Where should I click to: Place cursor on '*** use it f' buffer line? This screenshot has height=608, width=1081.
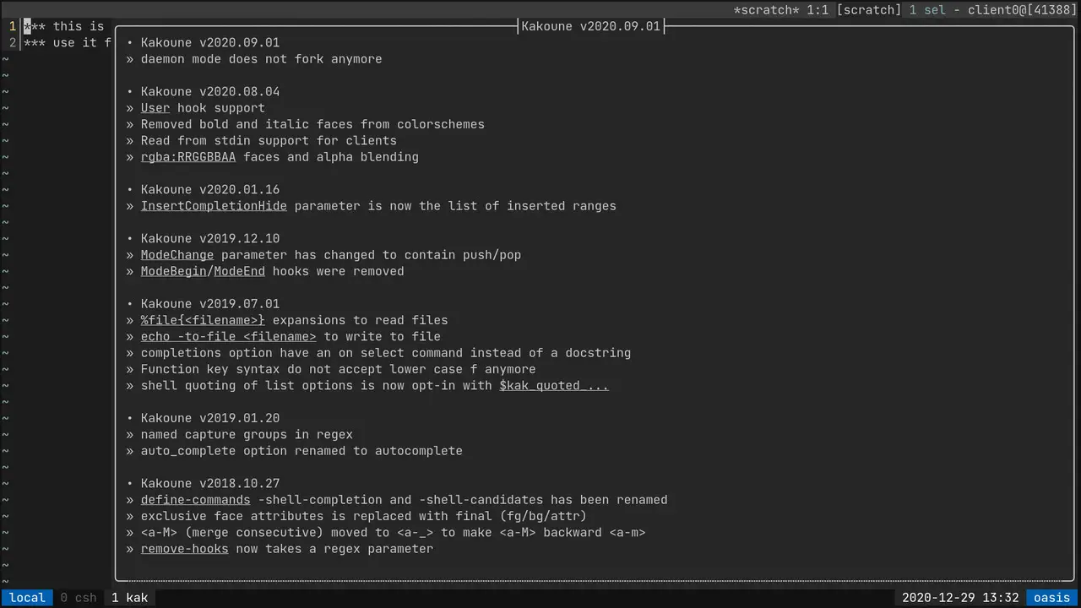coord(68,42)
